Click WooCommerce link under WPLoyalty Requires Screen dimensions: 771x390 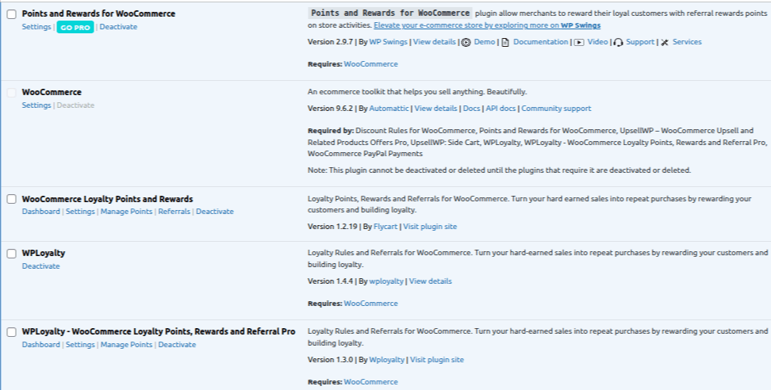pyautogui.click(x=370, y=304)
